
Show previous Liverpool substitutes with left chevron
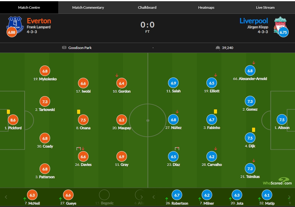(154, 197)
